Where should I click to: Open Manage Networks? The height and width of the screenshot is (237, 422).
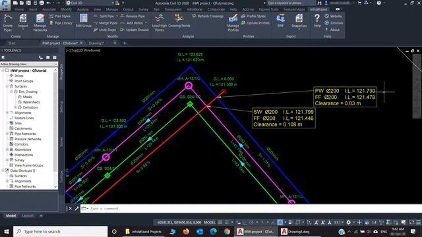(40, 23)
